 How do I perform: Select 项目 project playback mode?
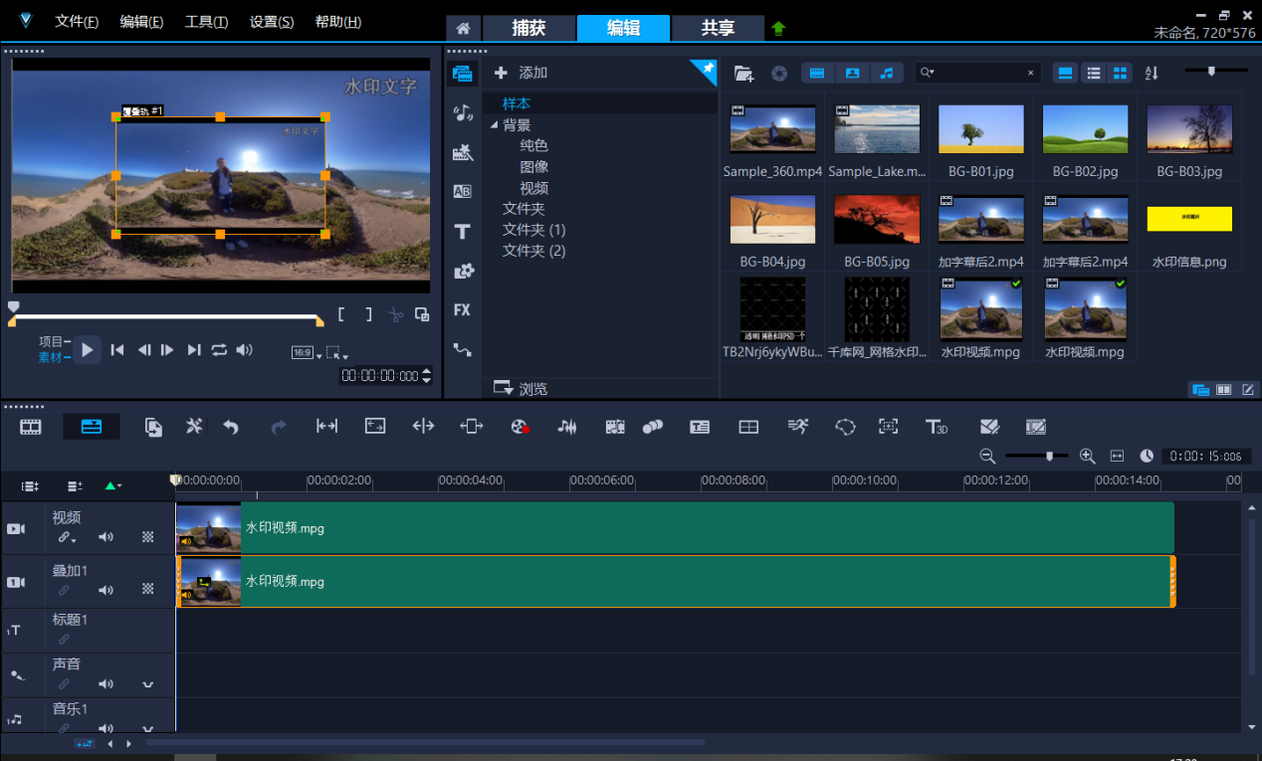point(50,342)
